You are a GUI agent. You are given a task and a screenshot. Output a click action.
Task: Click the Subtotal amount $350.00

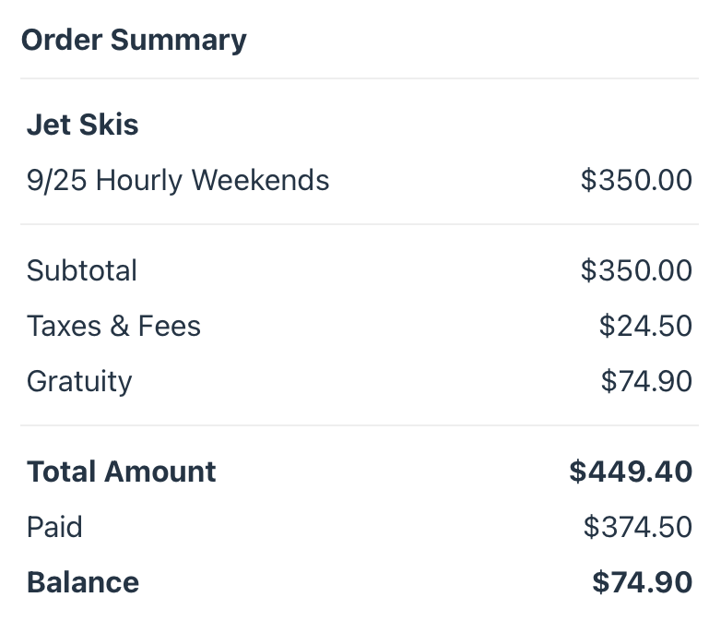(x=636, y=270)
